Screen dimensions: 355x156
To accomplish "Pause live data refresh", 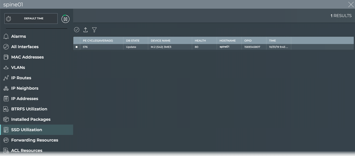I will pos(65,19).
